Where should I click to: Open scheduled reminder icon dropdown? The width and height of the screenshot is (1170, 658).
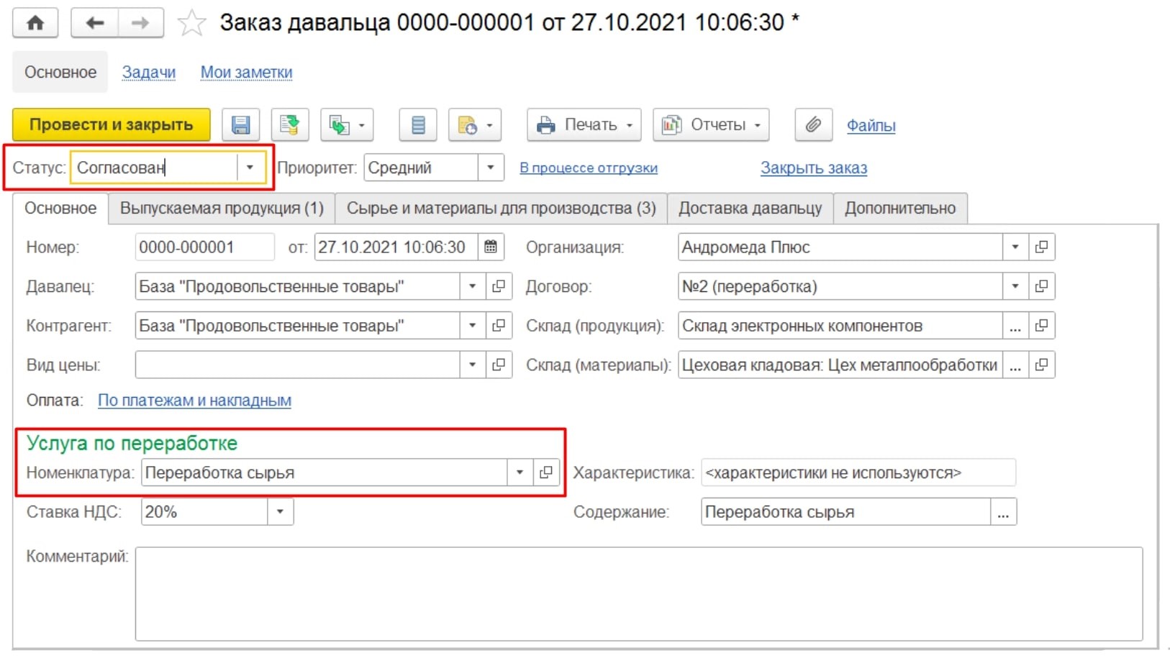click(475, 125)
